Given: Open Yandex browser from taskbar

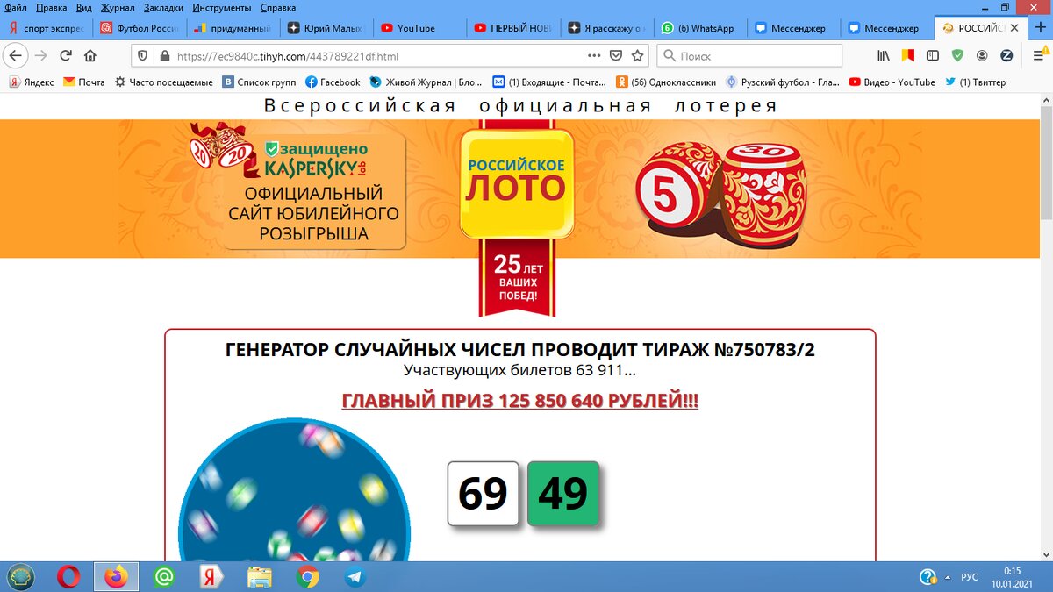Looking at the screenshot, I should pos(211,577).
